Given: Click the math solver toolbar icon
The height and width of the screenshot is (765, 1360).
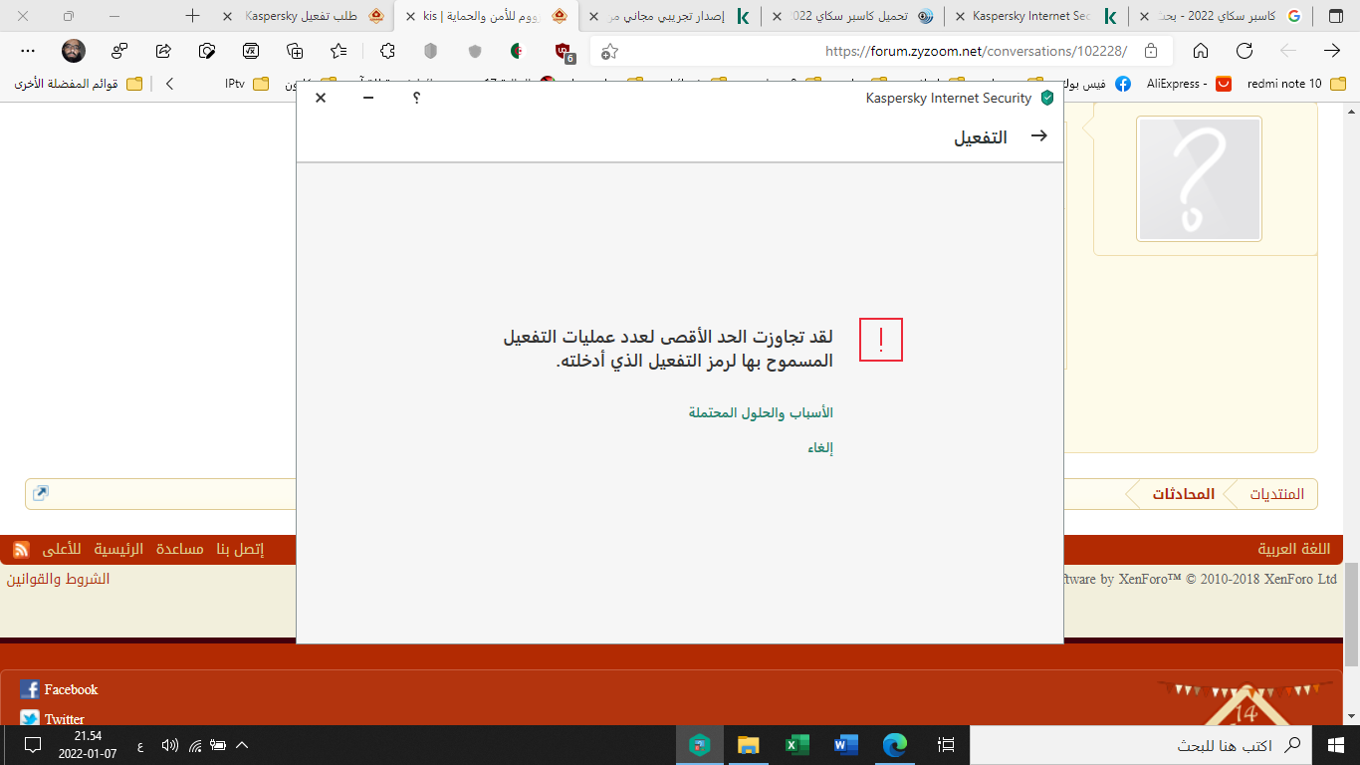Looking at the screenshot, I should [x=251, y=51].
